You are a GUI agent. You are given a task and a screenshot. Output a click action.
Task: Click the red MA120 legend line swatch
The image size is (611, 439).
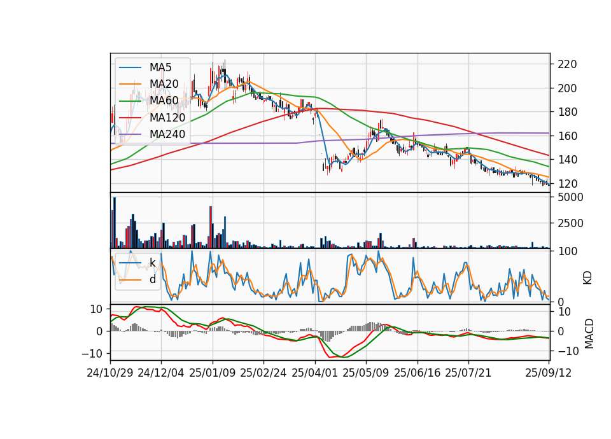130,118
